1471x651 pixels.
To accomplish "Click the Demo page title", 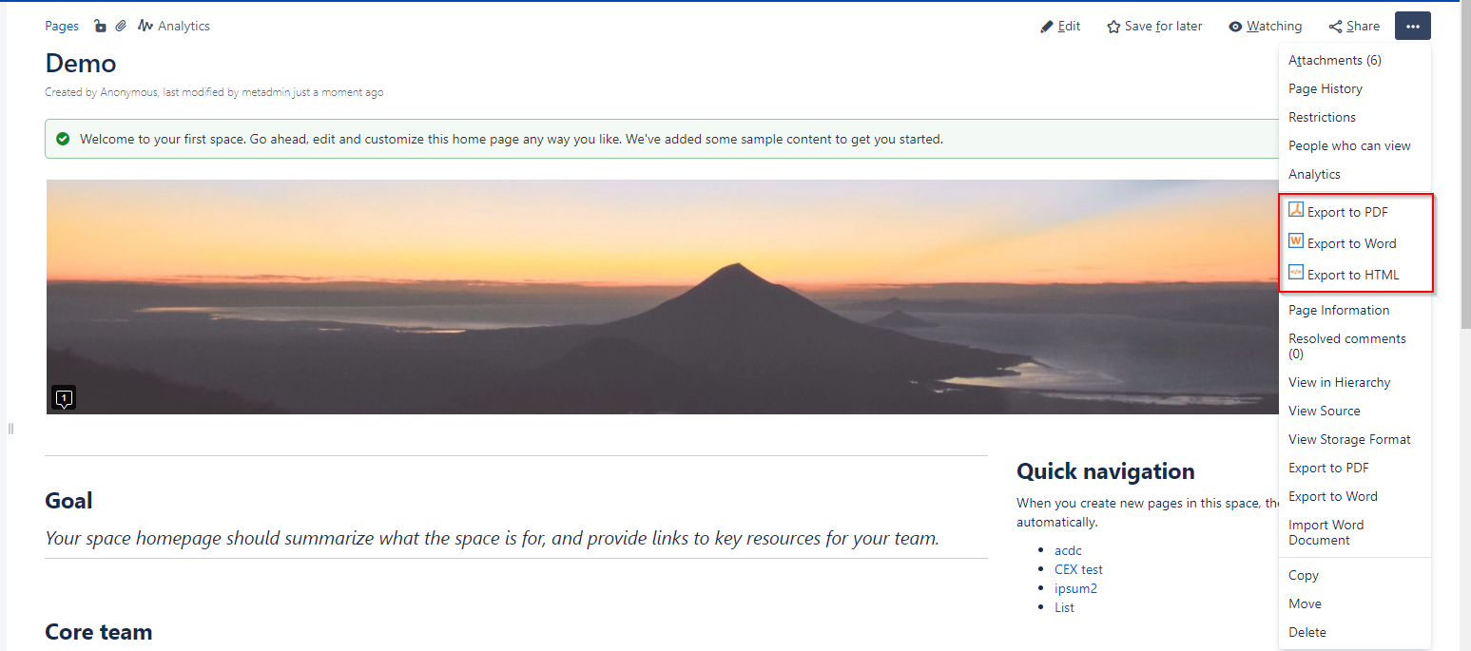I will pyautogui.click(x=81, y=64).
